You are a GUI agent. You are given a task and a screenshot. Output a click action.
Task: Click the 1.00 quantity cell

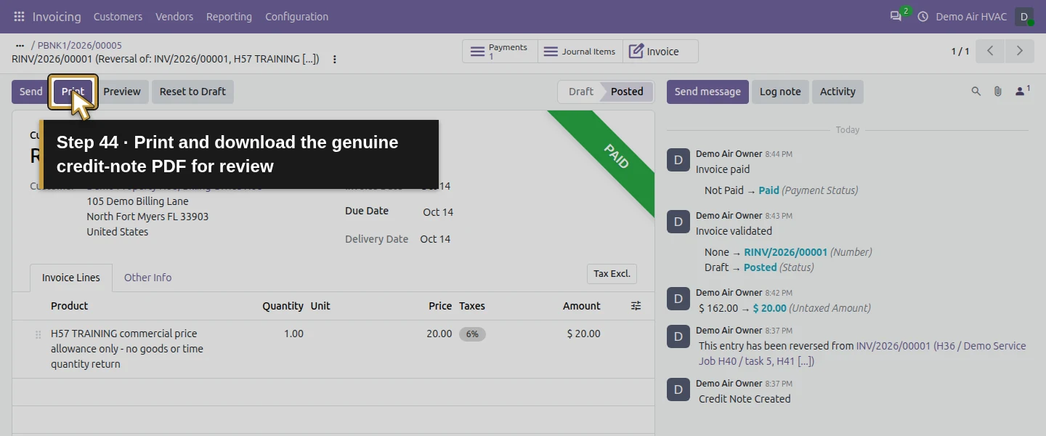[x=293, y=334]
